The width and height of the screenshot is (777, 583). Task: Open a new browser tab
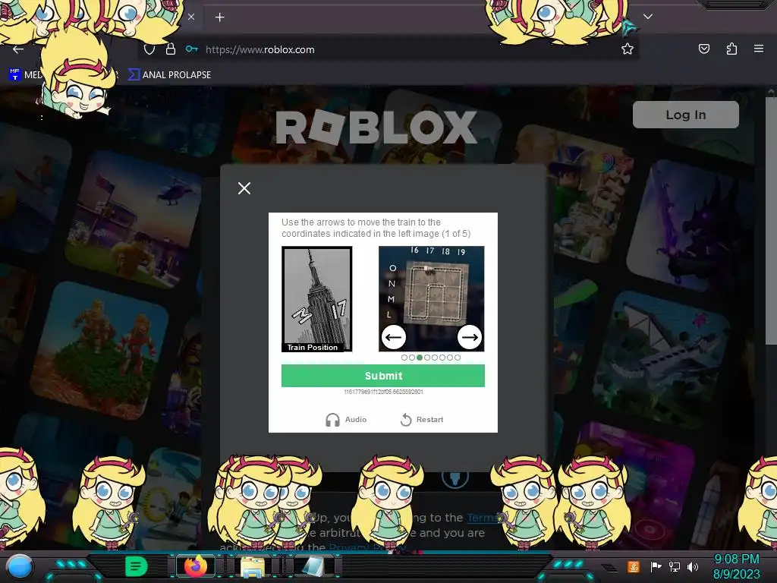click(219, 17)
